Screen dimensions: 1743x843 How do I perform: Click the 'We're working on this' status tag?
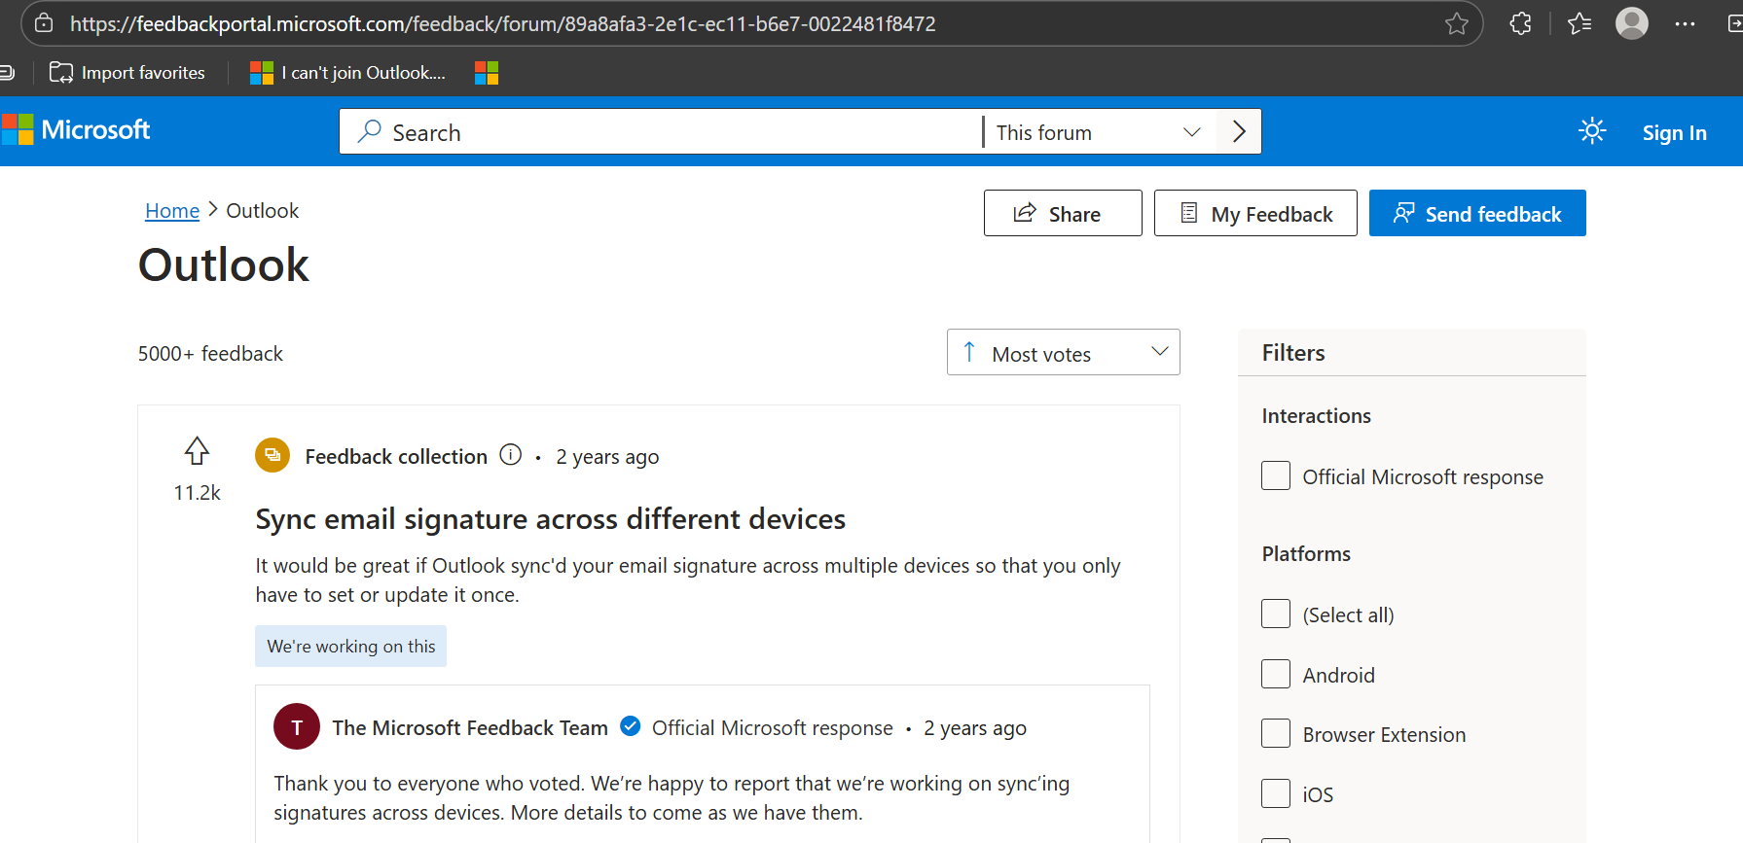tap(350, 647)
